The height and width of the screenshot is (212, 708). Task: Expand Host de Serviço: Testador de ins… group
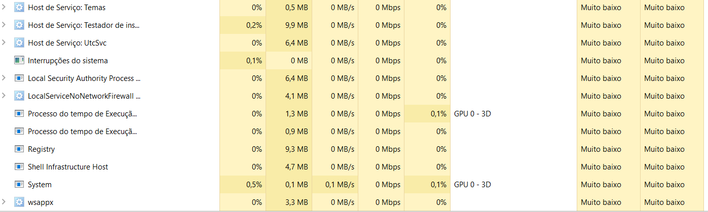pos(4,25)
